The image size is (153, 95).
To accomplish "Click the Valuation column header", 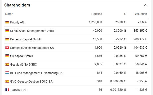I will tap(141, 14).
